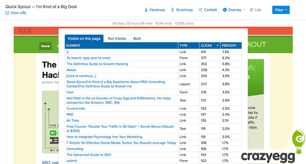Switch to the Both tab
The image size is (306, 164).
(137, 38)
